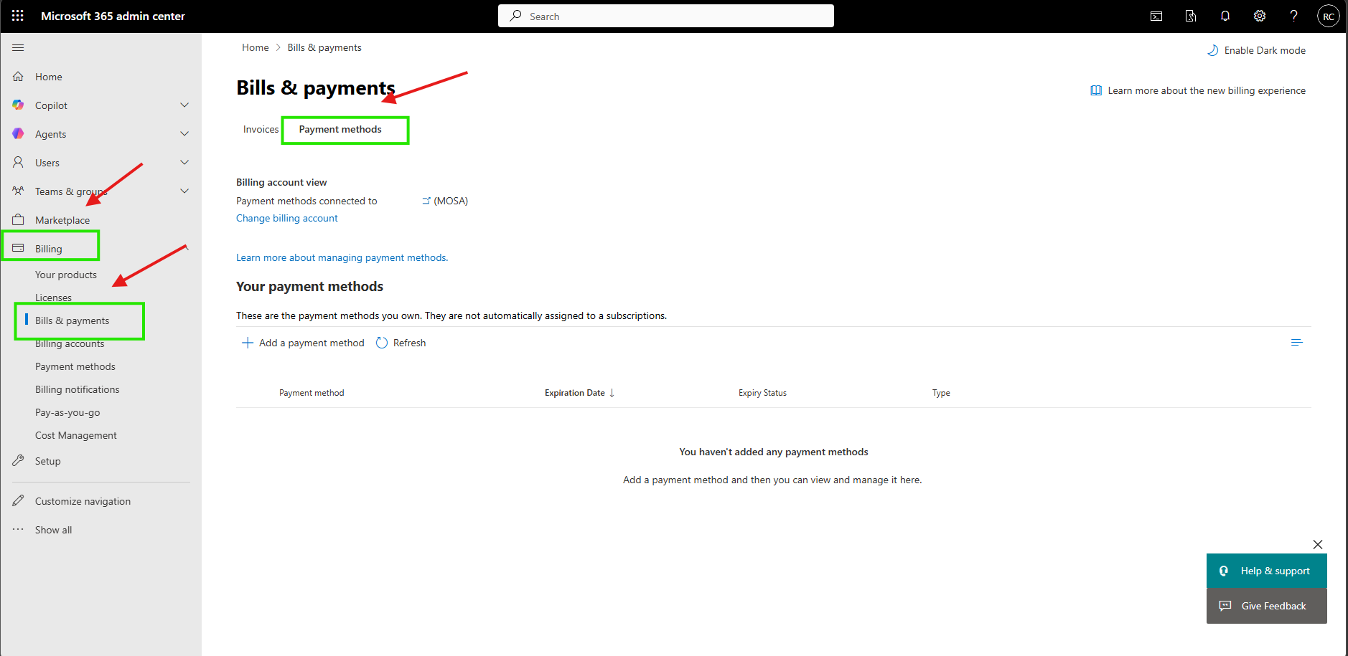Expand the Agents menu chevron

tap(184, 134)
